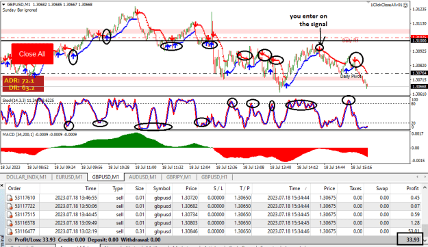Click the history table vertical scrollbar thumb
The width and height of the screenshot is (428, 247).
[425, 231]
